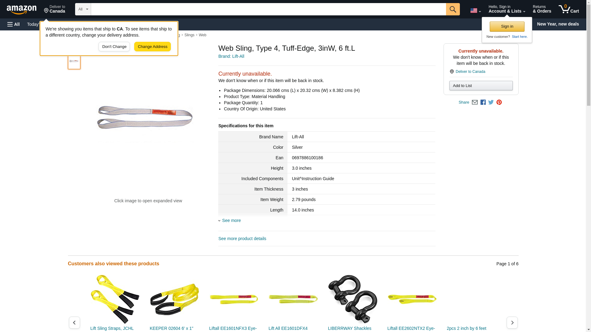The image size is (591, 332).
Task: Open the search category All dropdown
Action: point(83,9)
